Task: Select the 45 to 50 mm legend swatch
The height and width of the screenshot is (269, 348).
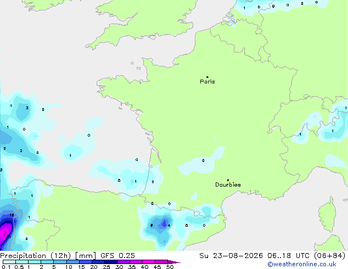Action: point(161,262)
